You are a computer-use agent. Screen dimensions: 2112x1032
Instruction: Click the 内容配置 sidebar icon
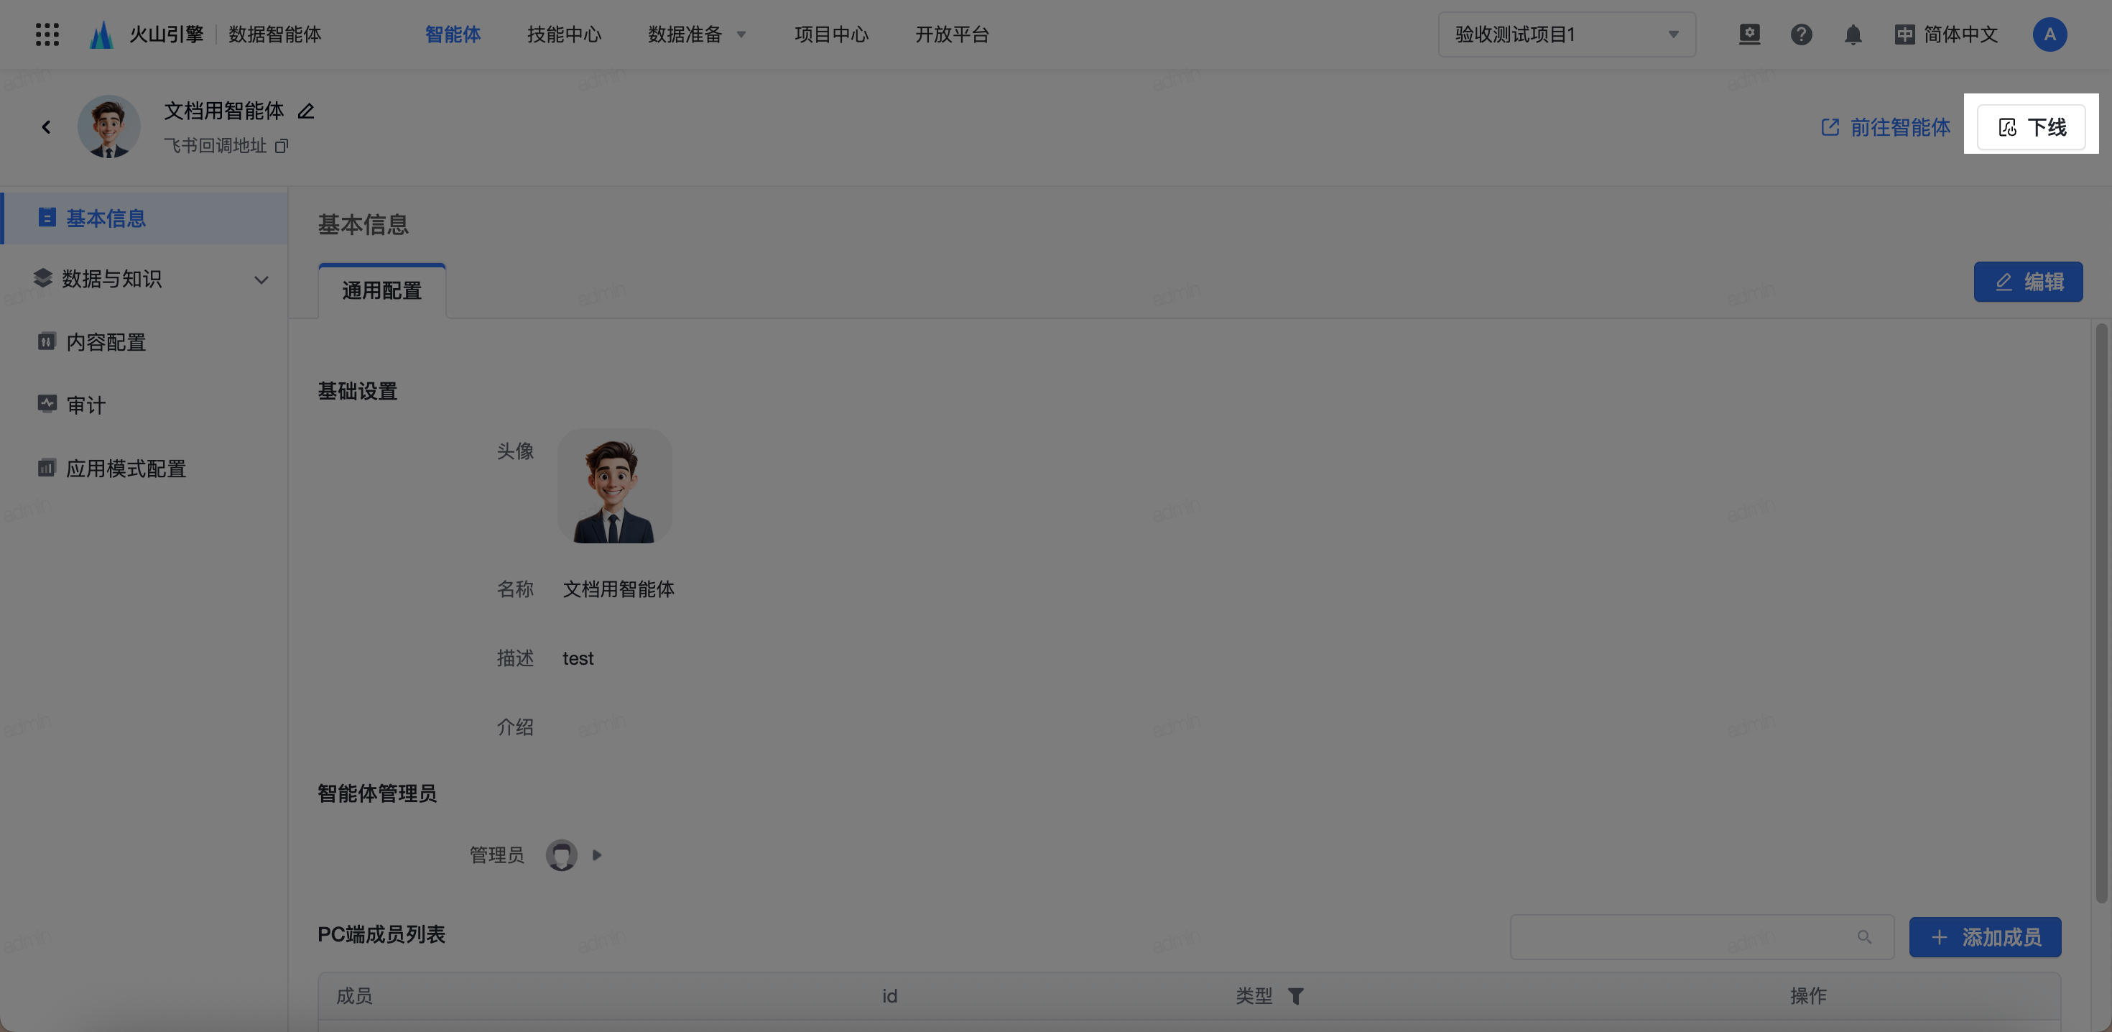coord(47,341)
